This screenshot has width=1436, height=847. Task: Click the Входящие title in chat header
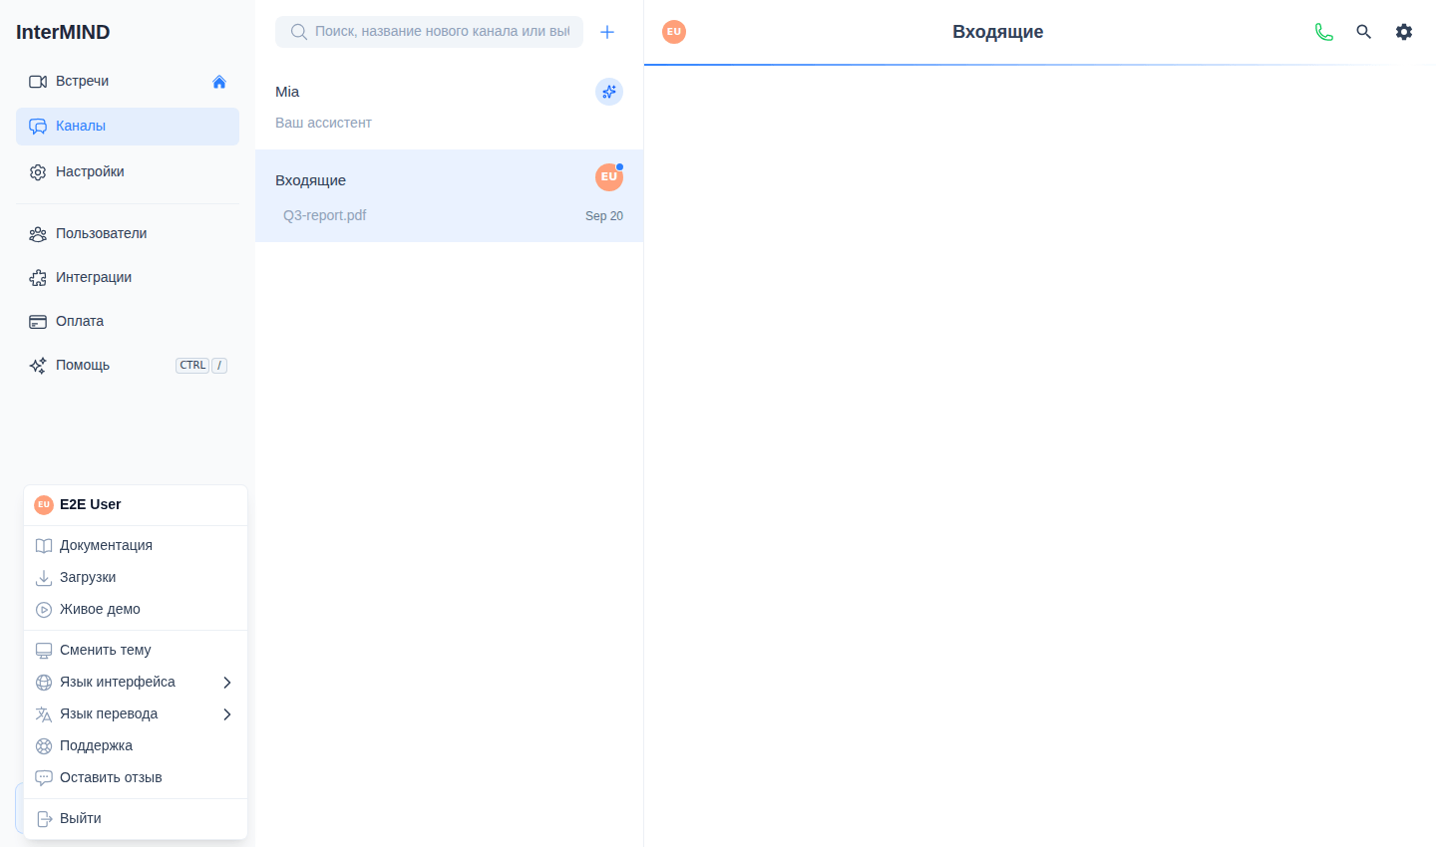click(x=998, y=32)
